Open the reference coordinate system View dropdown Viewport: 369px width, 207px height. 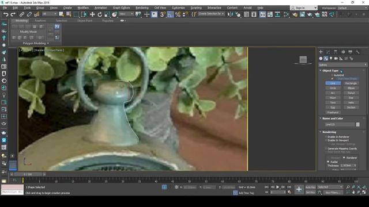126,14
